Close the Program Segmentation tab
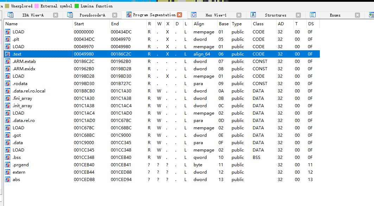374x206 pixels. (179, 15)
